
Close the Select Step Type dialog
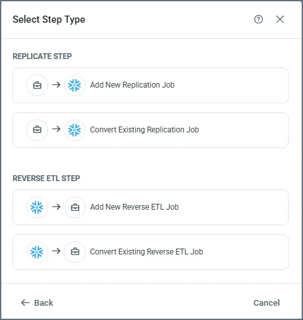(280, 19)
